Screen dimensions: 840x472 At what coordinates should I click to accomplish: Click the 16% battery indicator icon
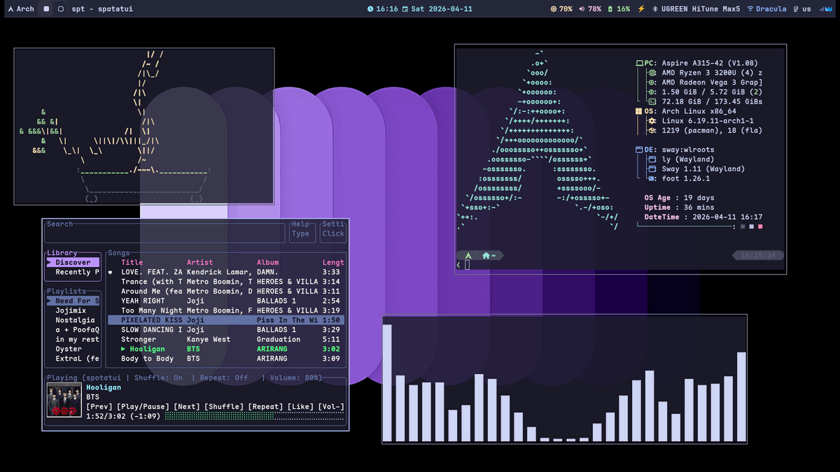(x=610, y=9)
